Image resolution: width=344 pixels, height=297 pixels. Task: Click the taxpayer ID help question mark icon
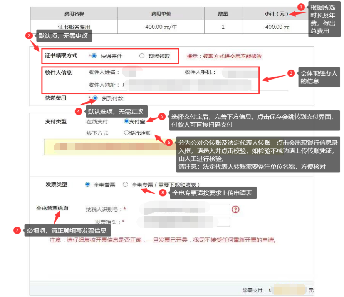[236, 209]
